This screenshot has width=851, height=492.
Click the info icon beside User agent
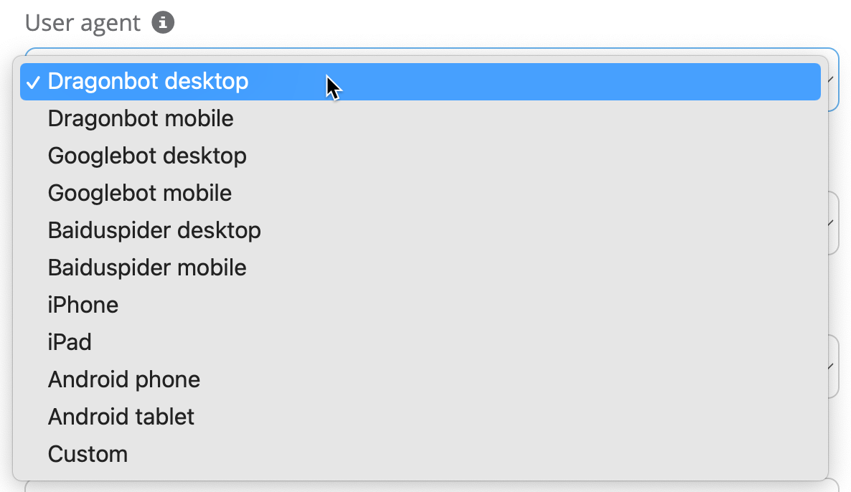[163, 24]
